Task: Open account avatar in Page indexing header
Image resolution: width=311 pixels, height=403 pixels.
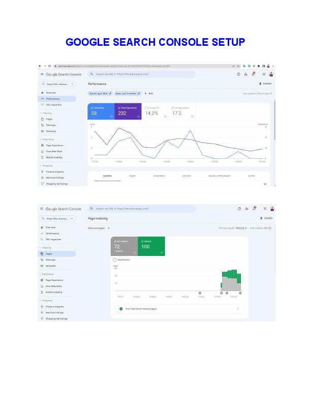Action: [272, 209]
